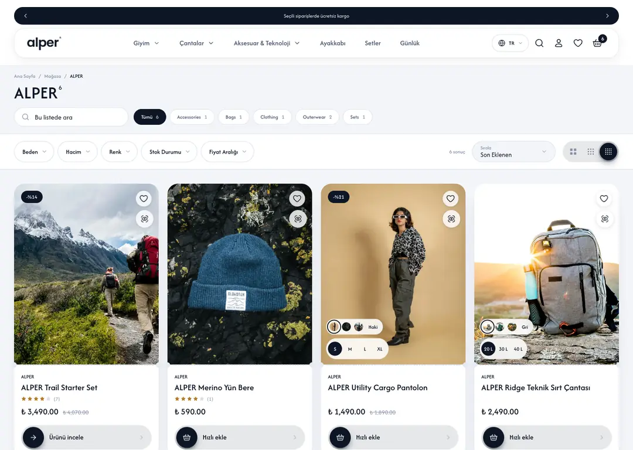The image size is (633, 450).
Task: Open the wishlist heart in header
Action: coord(578,43)
